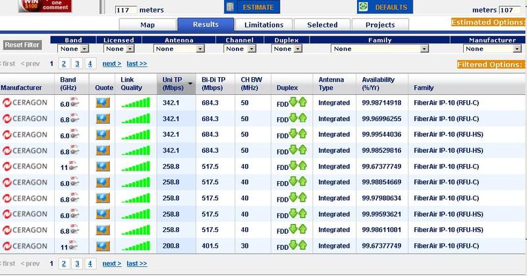This screenshot has width=527, height=276.
Task: Open the Licensed filter dropdown
Action: coord(119,49)
